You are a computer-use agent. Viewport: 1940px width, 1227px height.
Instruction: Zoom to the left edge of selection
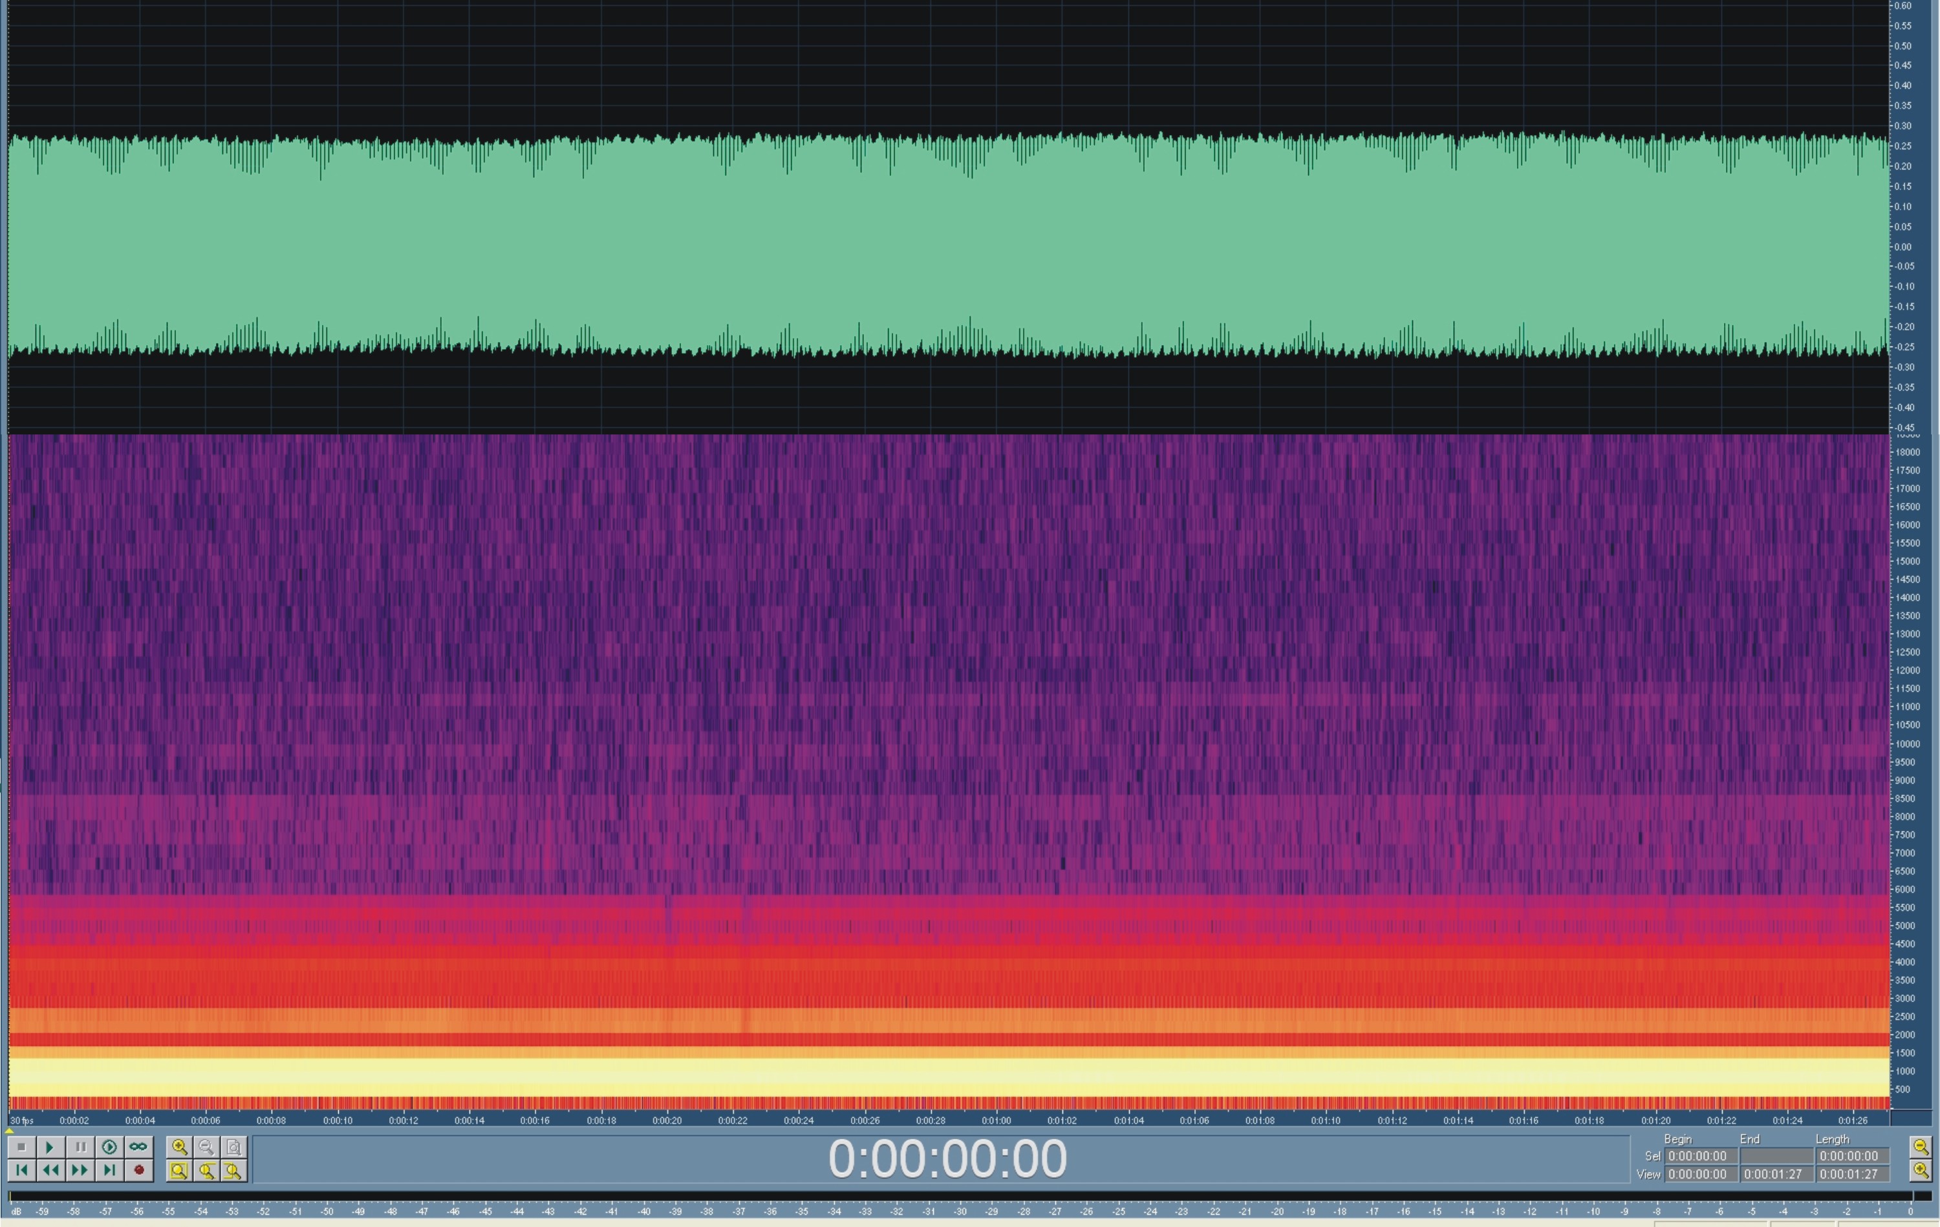point(206,1171)
